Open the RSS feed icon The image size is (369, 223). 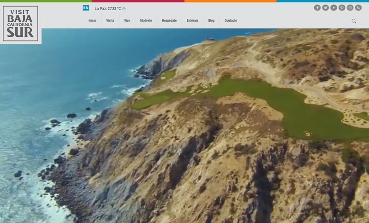point(358,8)
